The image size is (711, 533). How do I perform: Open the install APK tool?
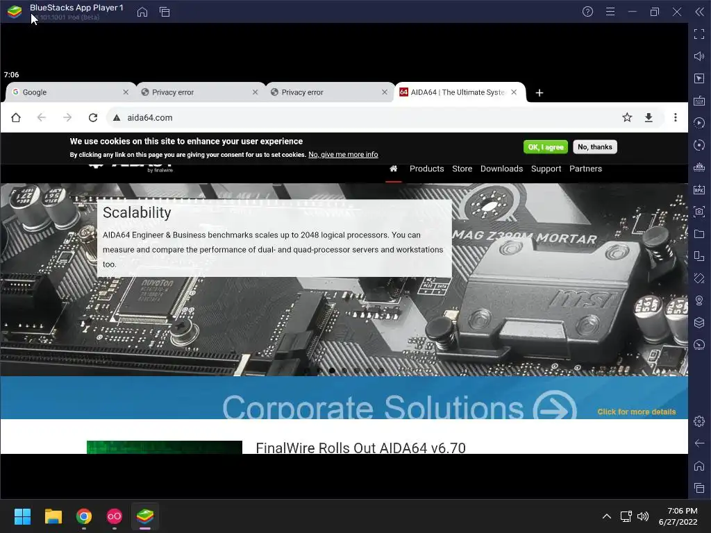tap(699, 189)
